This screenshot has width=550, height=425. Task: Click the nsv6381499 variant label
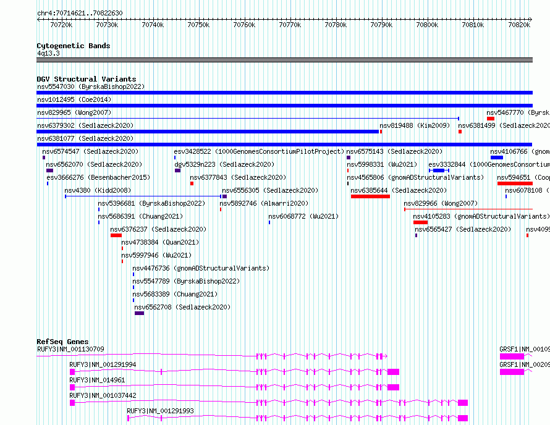click(504, 125)
